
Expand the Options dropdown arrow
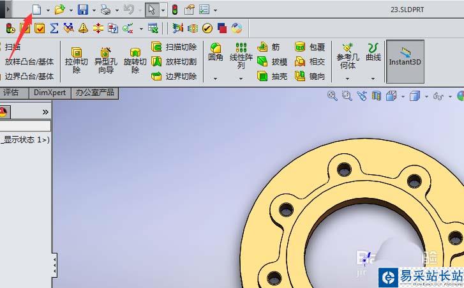216,10
